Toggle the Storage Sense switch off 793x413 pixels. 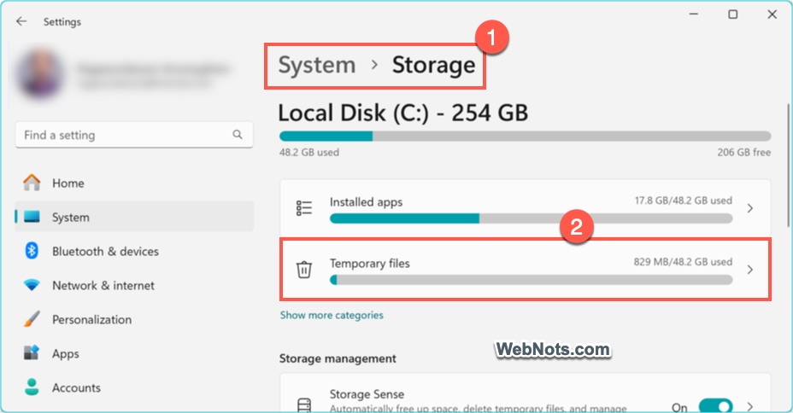coord(715,407)
